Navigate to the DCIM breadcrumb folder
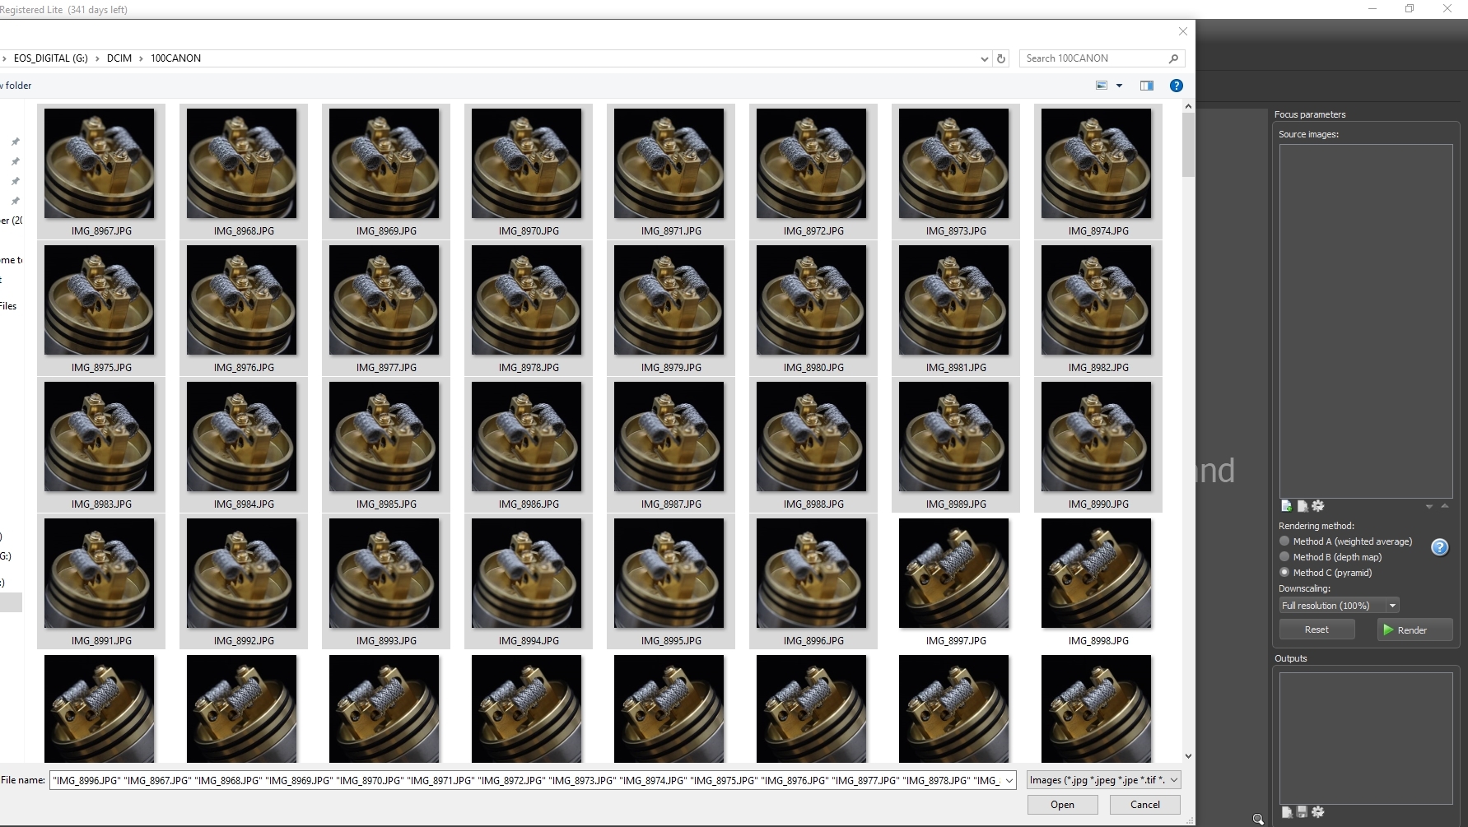Image resolution: width=1468 pixels, height=827 pixels. pyautogui.click(x=119, y=58)
